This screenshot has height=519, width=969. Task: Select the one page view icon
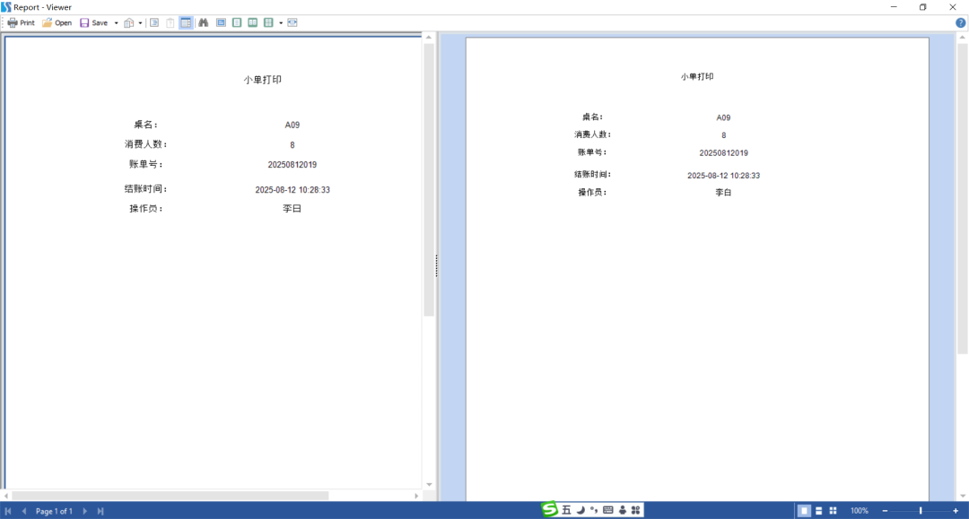click(237, 22)
